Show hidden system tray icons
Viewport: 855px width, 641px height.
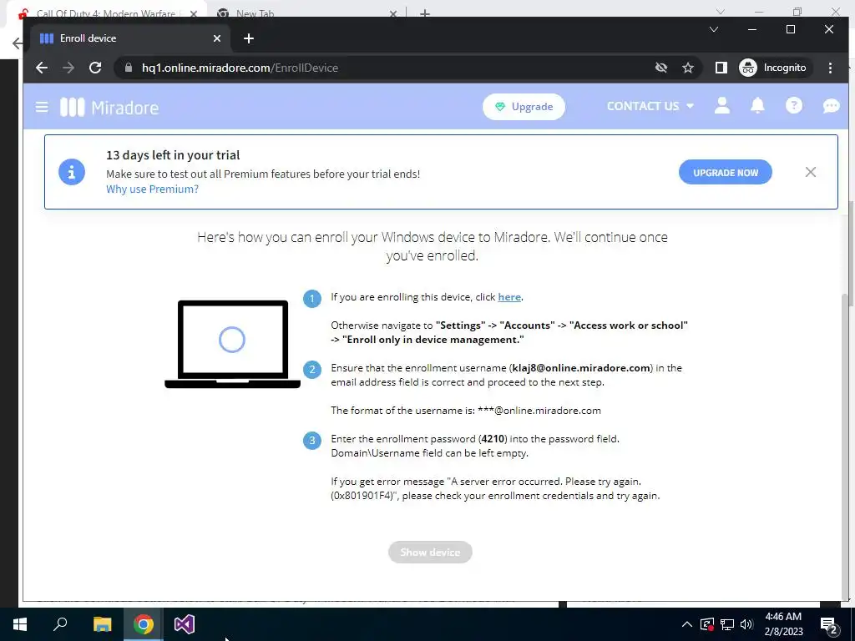click(x=687, y=624)
